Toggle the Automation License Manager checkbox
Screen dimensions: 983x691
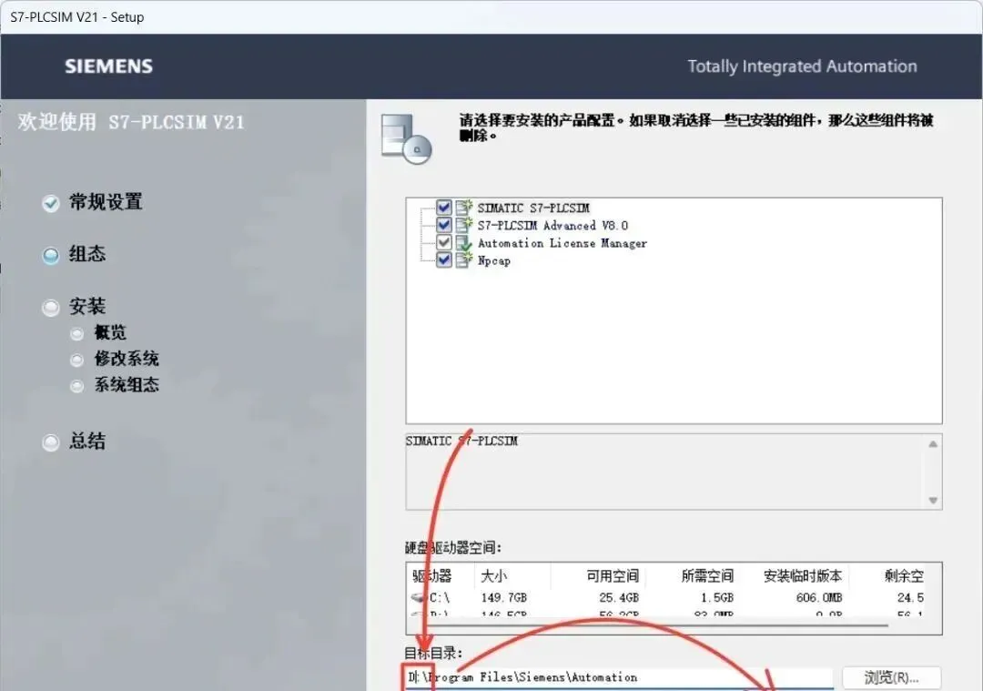444,243
